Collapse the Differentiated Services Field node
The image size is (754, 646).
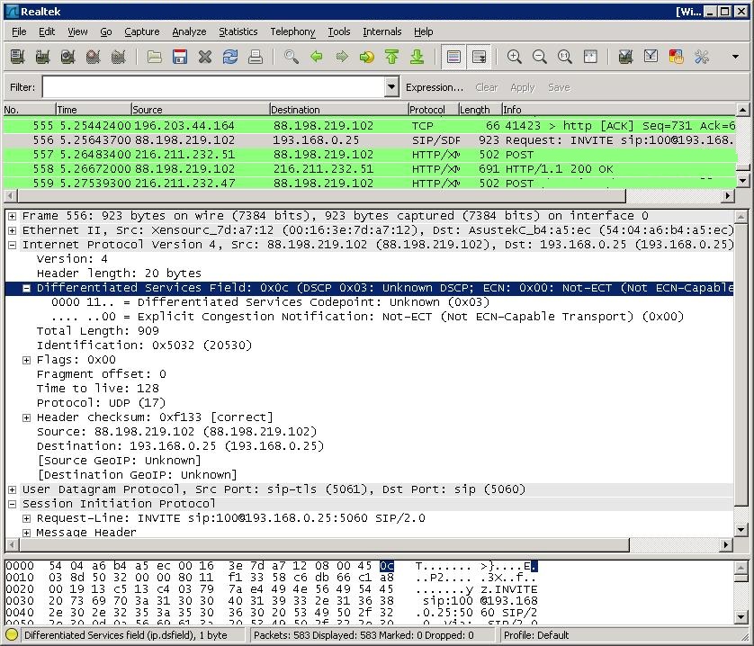pos(26,288)
